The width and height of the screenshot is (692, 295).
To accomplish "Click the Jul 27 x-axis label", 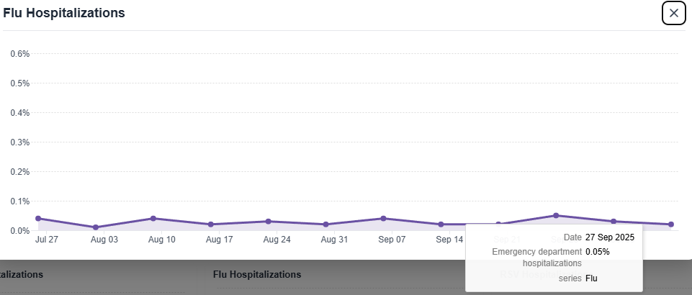I will pos(46,240).
